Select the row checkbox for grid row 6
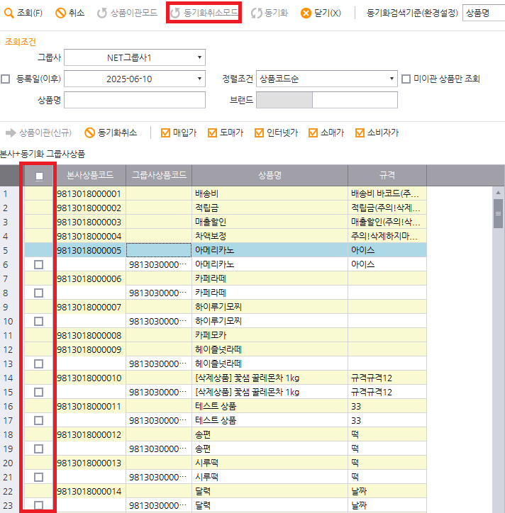 click(39, 264)
